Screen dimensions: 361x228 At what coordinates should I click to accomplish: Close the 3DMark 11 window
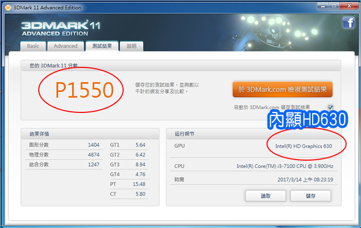pos(349,6)
